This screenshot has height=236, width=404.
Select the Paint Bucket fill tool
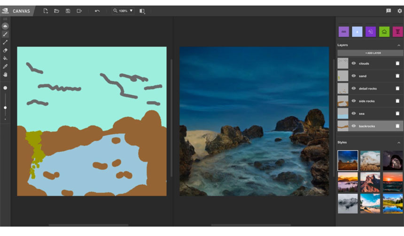coord(5,58)
